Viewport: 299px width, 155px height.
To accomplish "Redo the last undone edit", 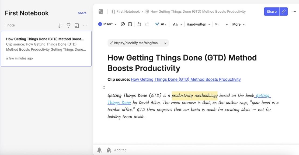I will [x=147, y=24].
